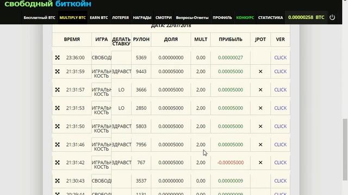Click JPOT cross mark in 21:31:42 row
Viewport: 348px width, 195px height.
click(x=260, y=162)
